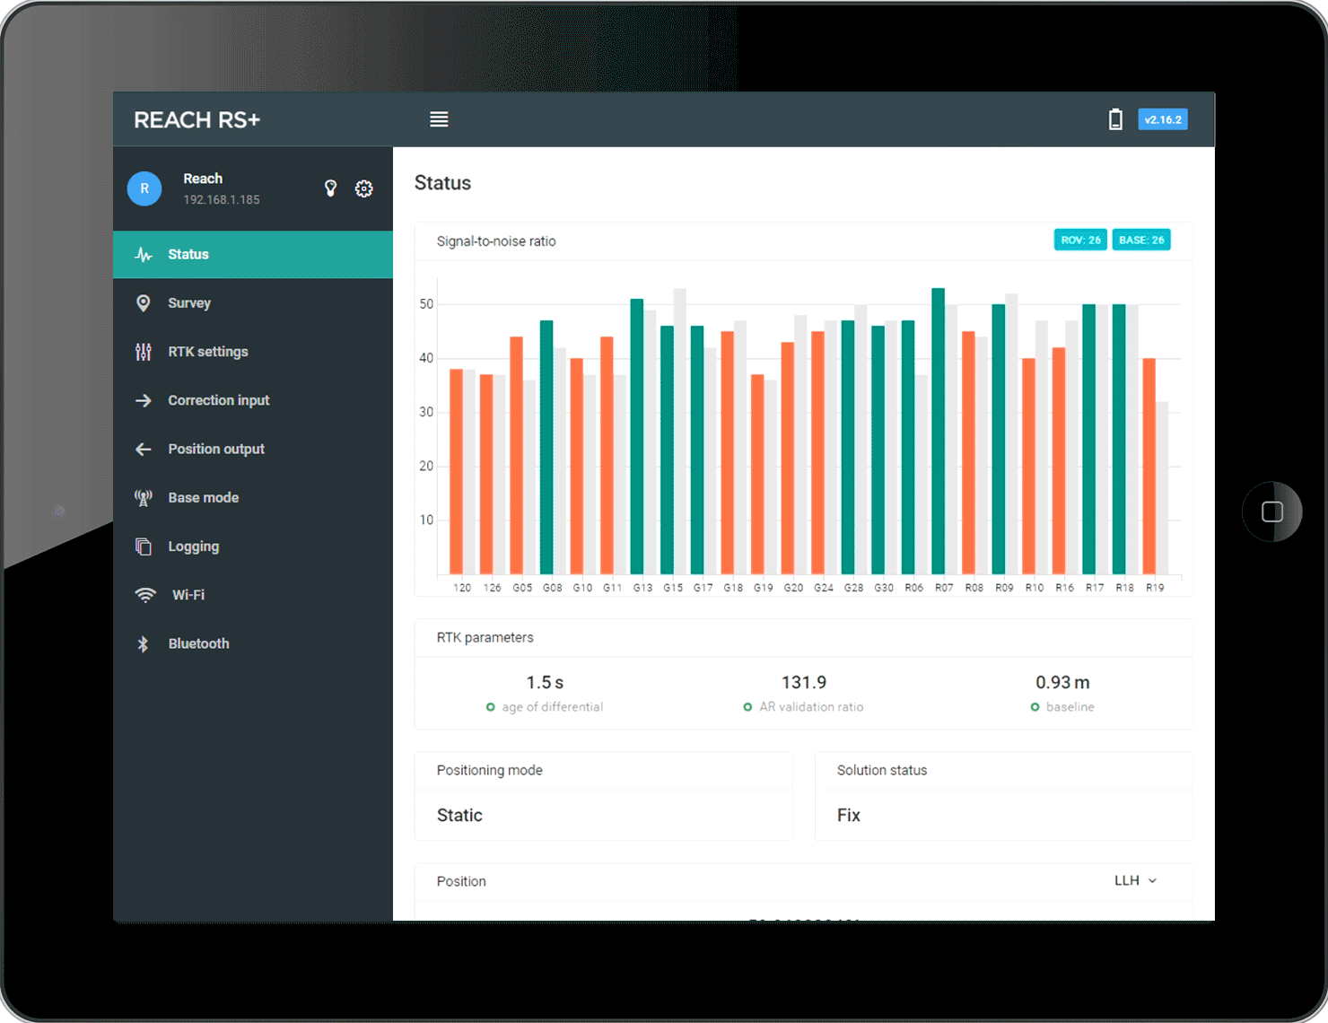Viewport: 1328px width, 1023px height.
Task: Click the Base mode antenna icon
Action: point(143,498)
